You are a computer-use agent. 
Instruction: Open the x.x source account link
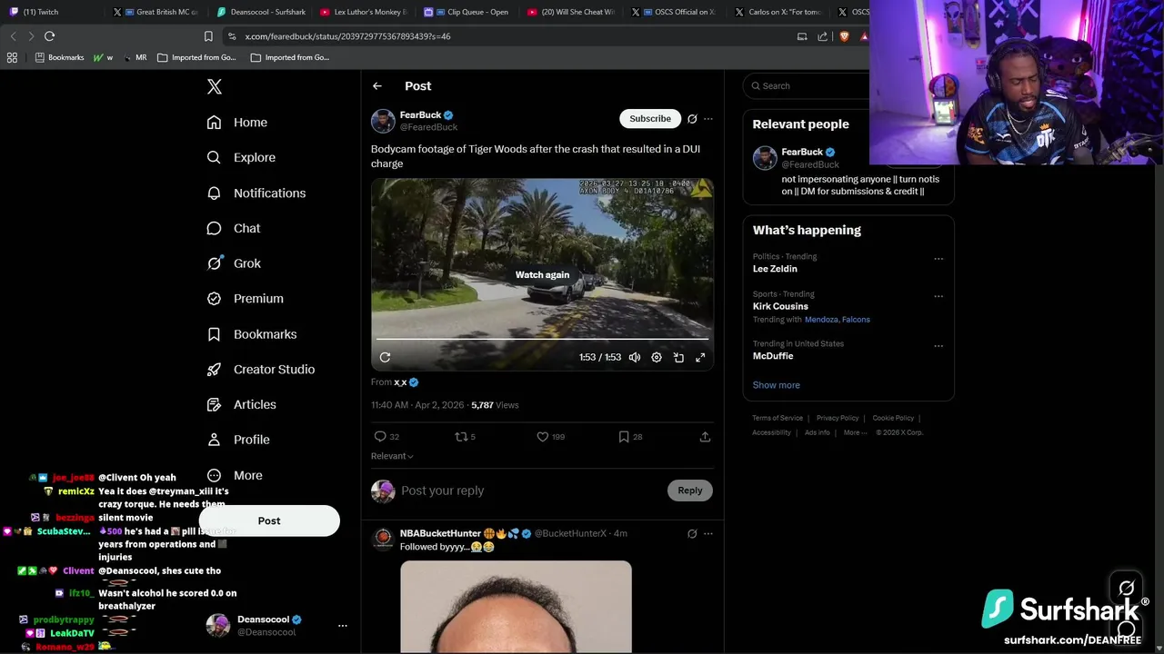coord(400,382)
